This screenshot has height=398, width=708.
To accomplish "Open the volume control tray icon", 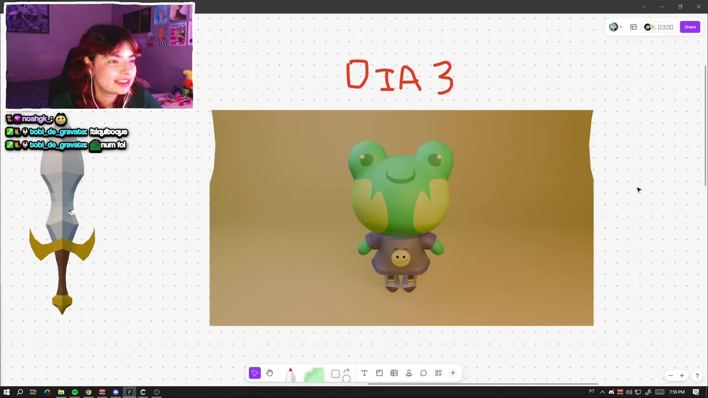I will (629, 392).
